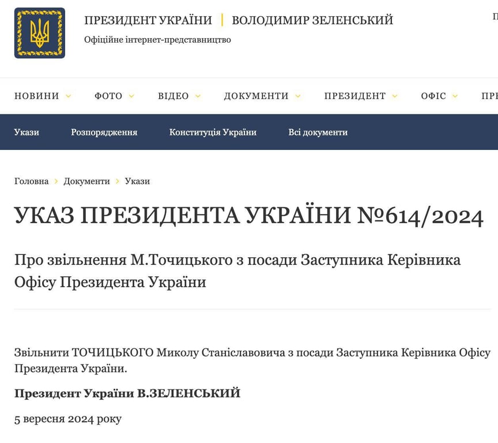Select ПРЕЗИДЕНТ in the top menu

(355, 96)
